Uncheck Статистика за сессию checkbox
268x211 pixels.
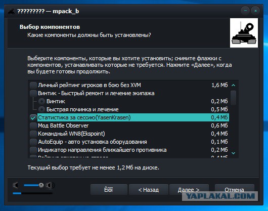tap(33, 117)
